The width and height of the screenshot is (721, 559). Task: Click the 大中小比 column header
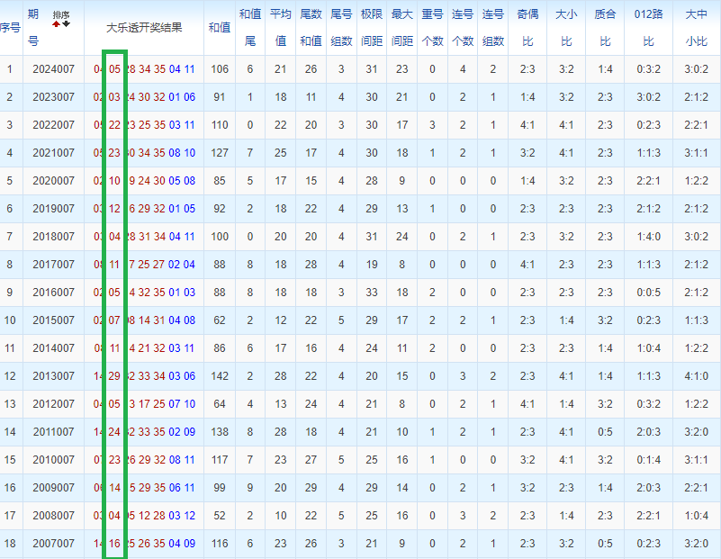pyautogui.click(x=696, y=27)
